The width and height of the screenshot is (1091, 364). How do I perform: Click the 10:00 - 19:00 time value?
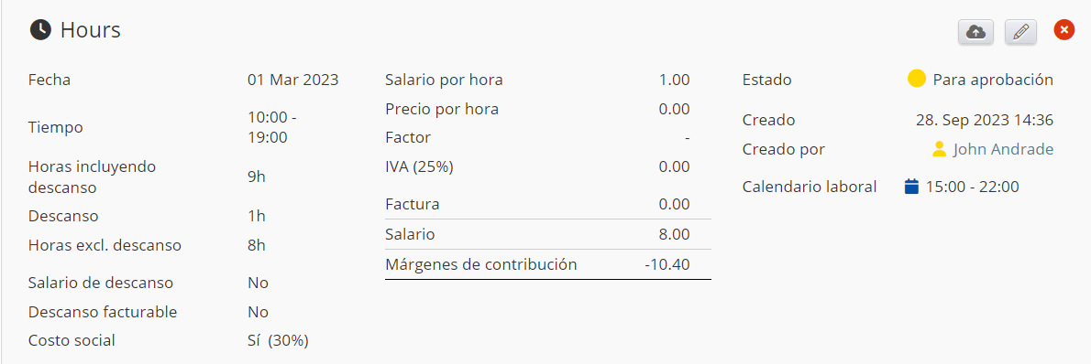coord(272,127)
